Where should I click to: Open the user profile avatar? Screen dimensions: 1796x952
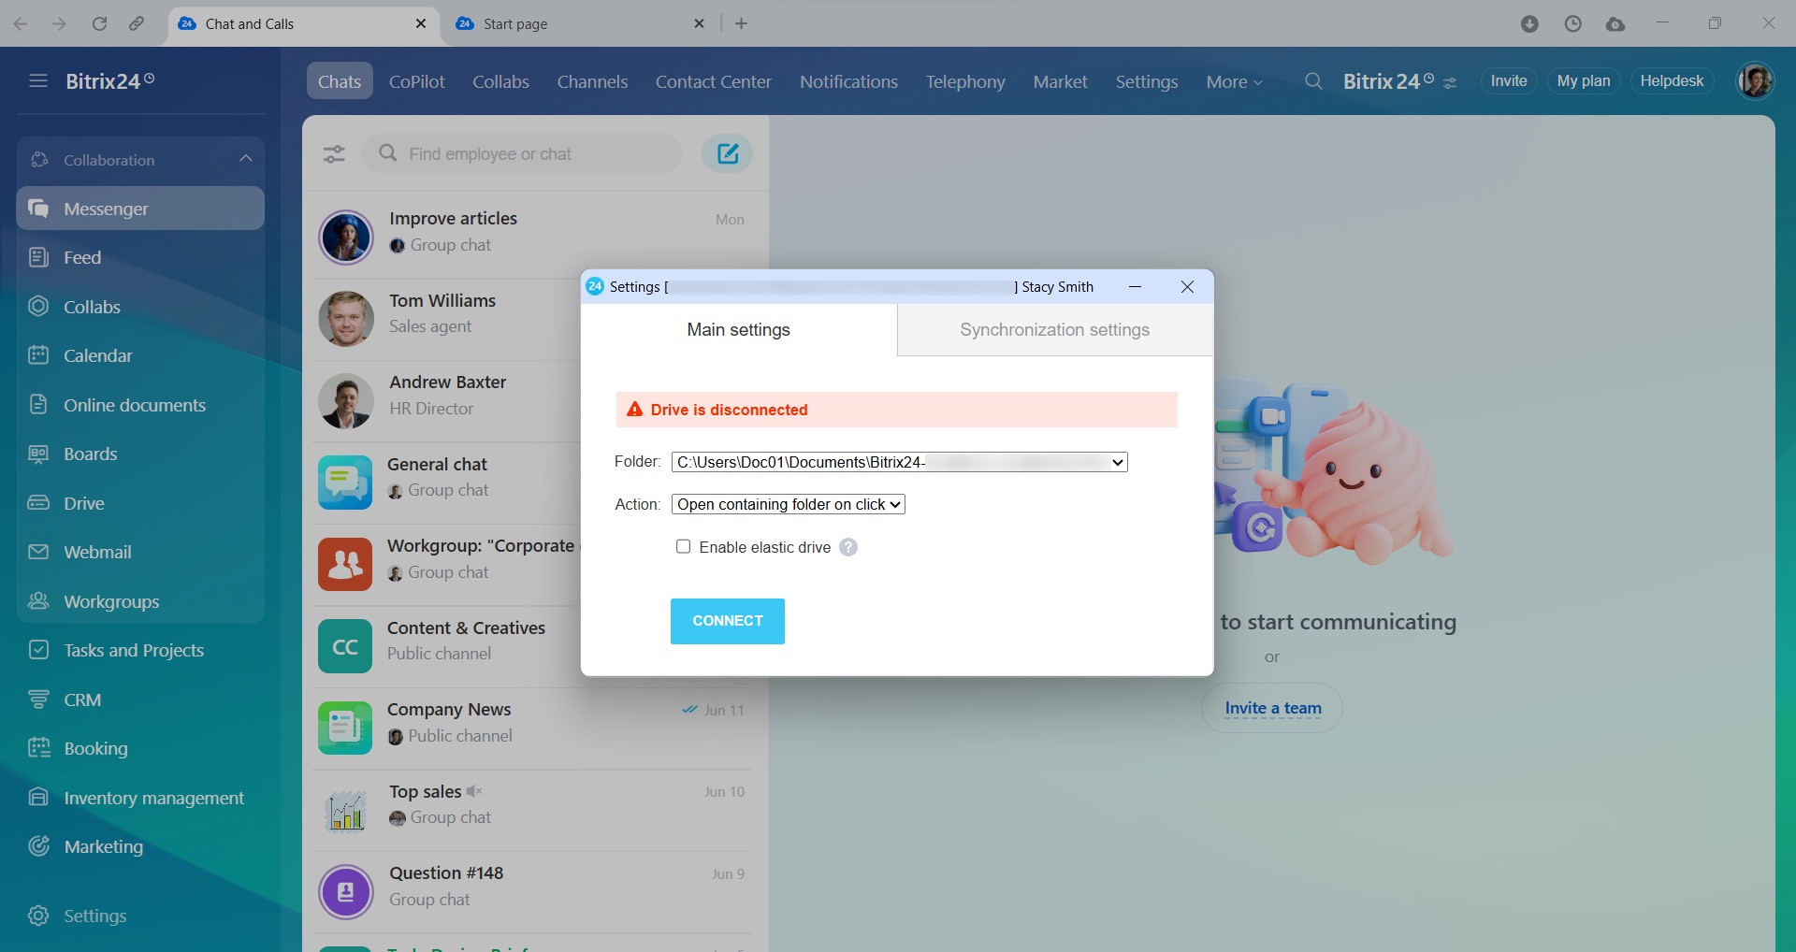1755,81
